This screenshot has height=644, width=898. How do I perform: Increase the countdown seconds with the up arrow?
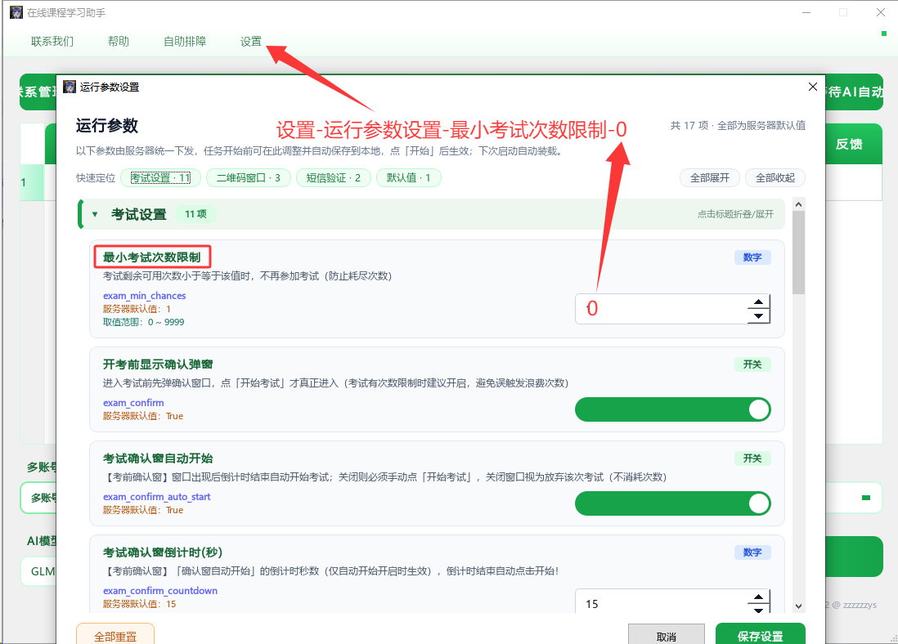coord(758,597)
